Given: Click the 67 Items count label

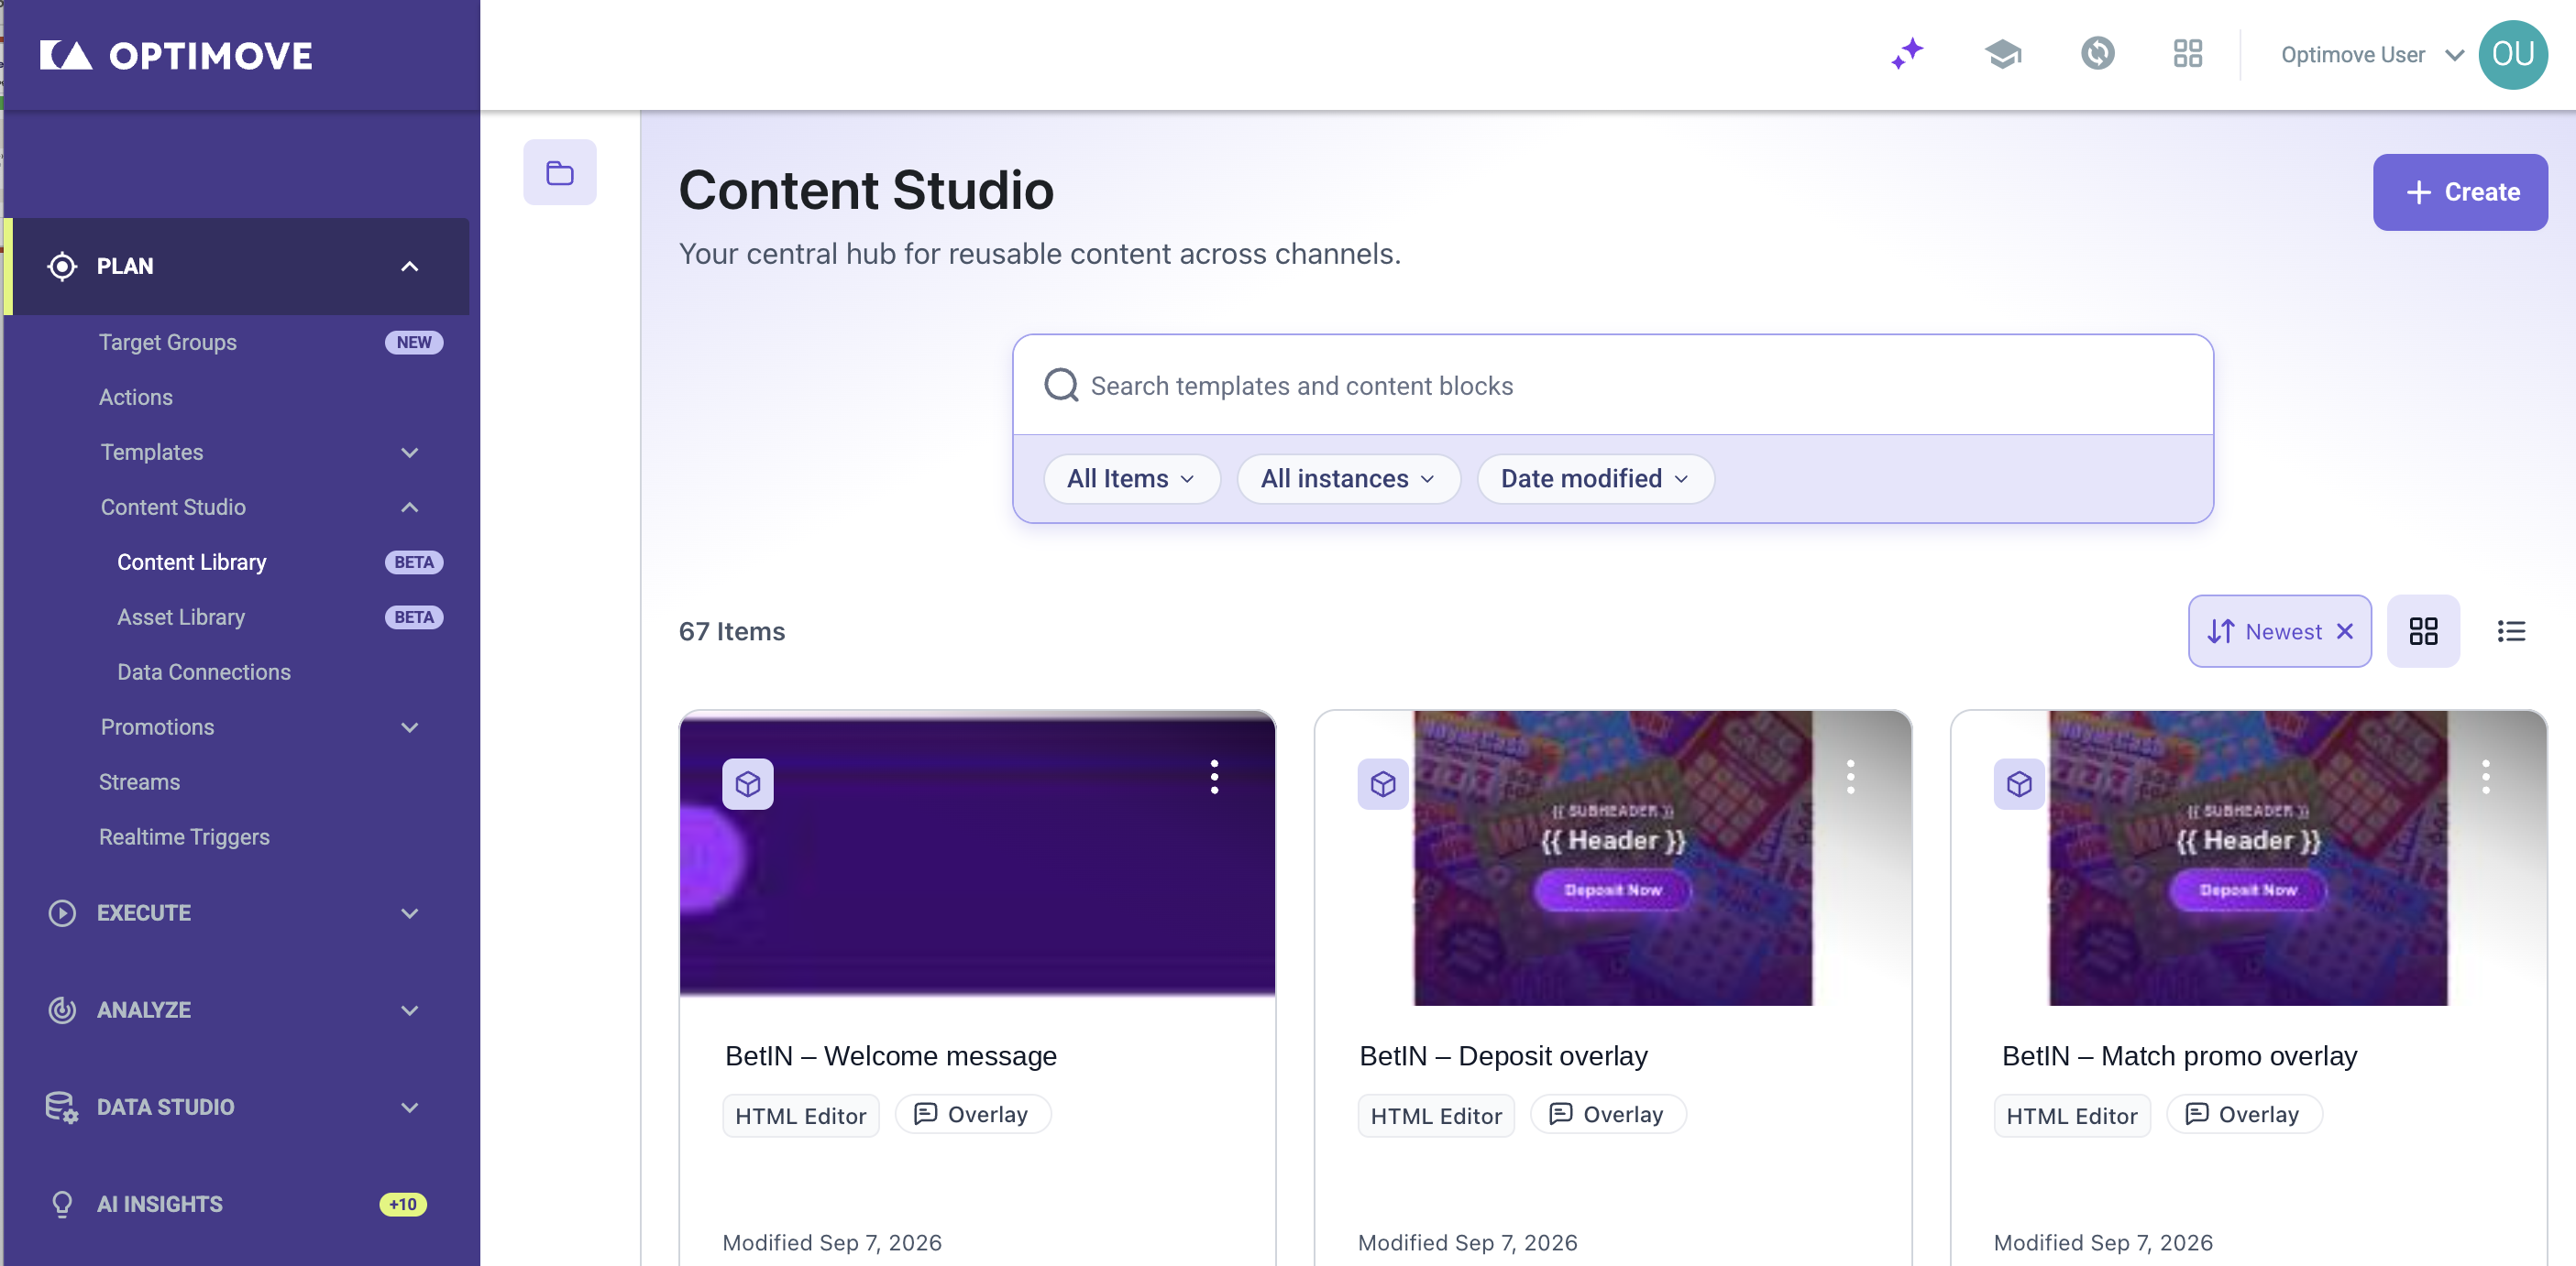Looking at the screenshot, I should tap(732, 631).
